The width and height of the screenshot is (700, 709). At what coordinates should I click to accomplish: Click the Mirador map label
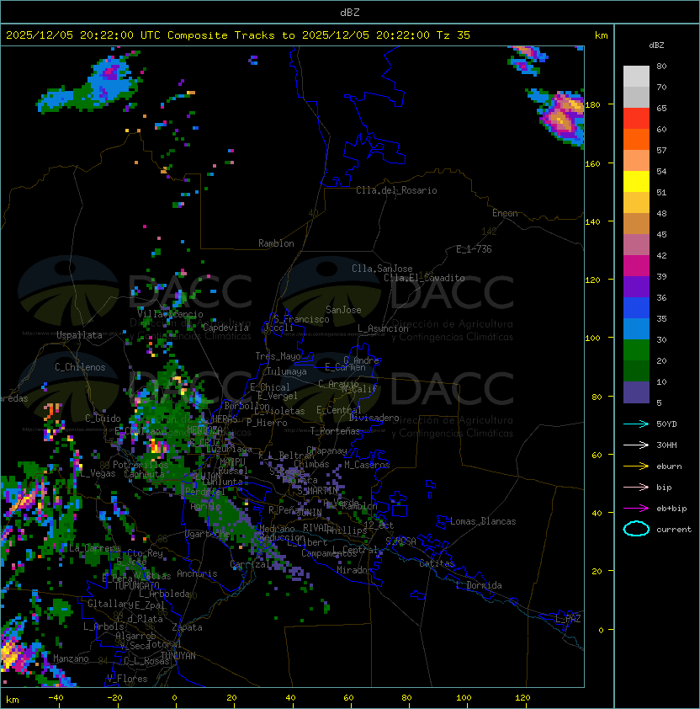pyautogui.click(x=354, y=570)
